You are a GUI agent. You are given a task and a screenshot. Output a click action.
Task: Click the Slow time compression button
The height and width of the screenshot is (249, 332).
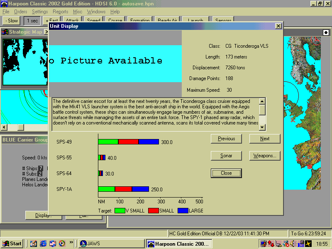point(12,21)
